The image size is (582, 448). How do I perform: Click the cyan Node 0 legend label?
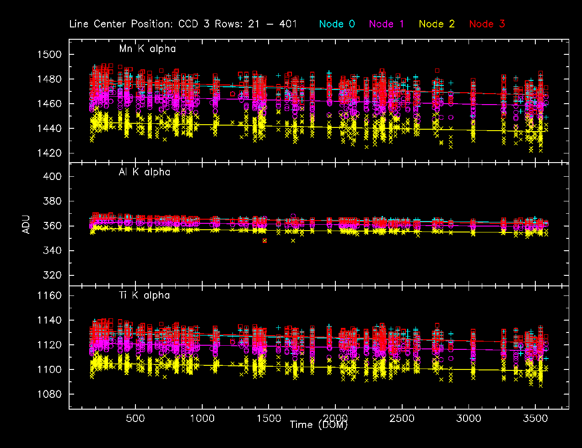pos(337,24)
